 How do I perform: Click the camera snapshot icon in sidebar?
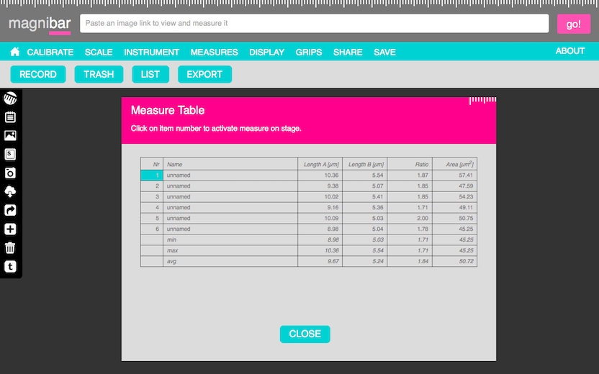click(x=10, y=173)
